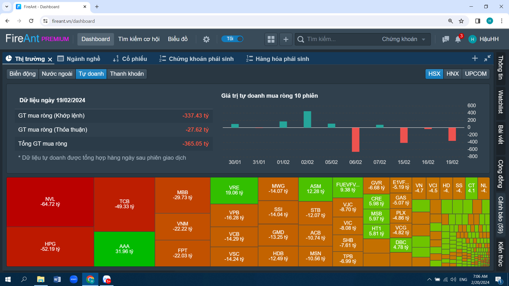Click the add widget plus icon
Screen dimensions: 509x286
tap(286, 39)
